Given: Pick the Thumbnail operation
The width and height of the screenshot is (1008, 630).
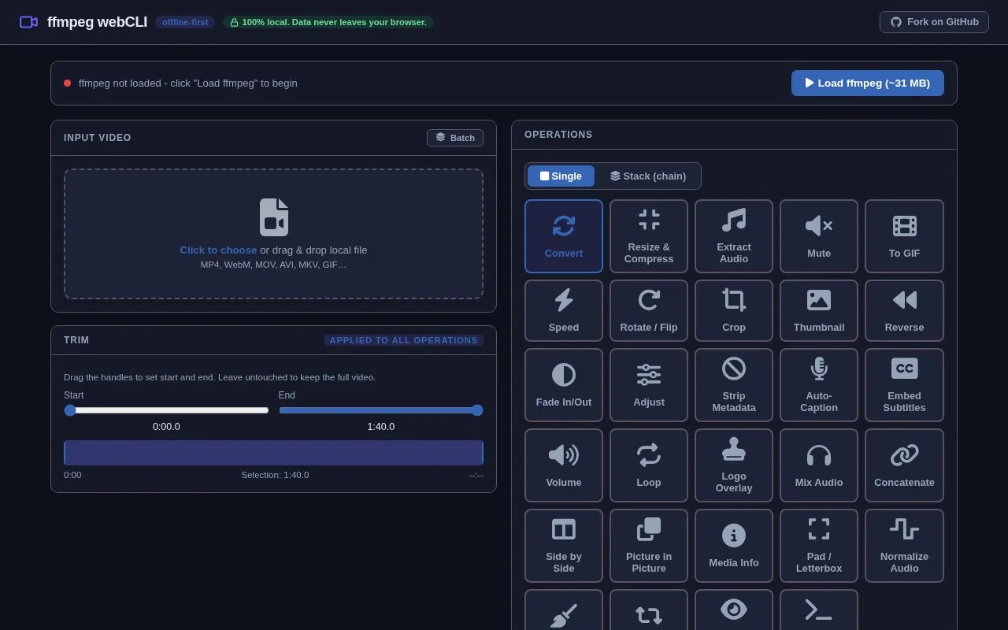Looking at the screenshot, I should click(x=819, y=310).
